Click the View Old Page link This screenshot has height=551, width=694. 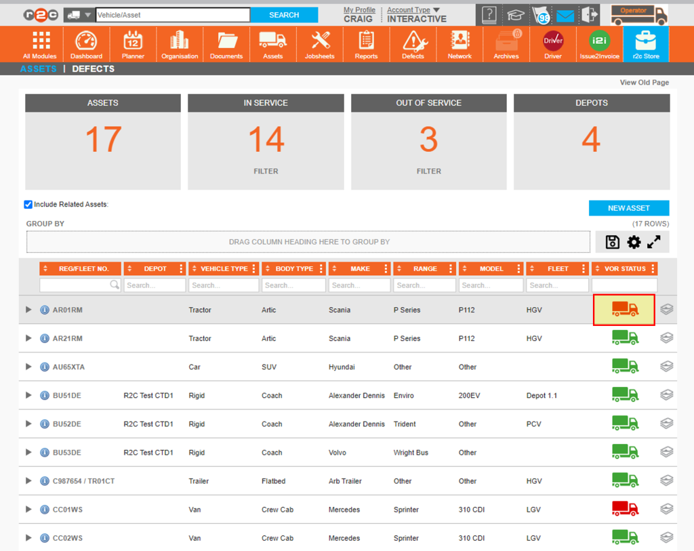pyautogui.click(x=644, y=82)
